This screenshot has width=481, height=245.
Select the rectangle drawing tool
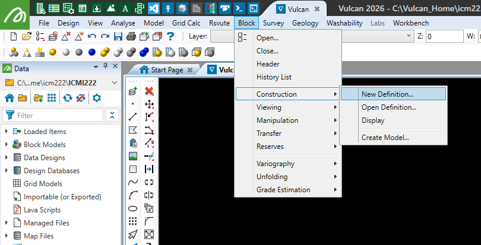click(132, 169)
